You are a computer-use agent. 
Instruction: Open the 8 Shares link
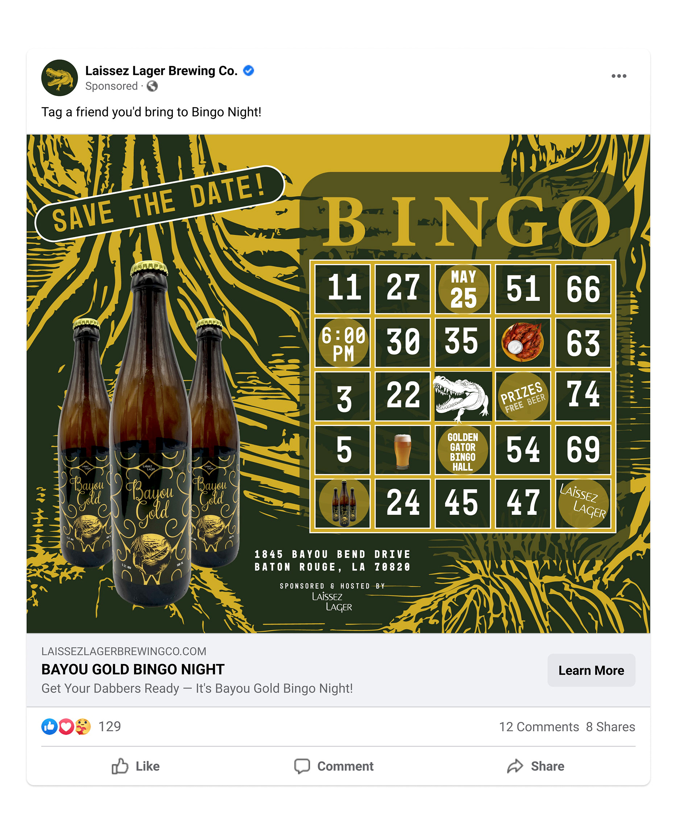click(x=610, y=727)
